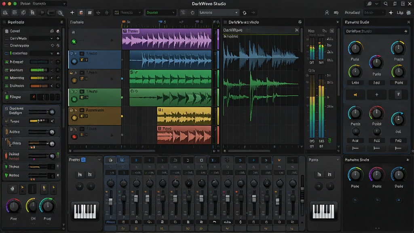Click the Fed button below the center knob
Image resolution: width=414 pixels, height=233 pixels.
click(x=377, y=83)
